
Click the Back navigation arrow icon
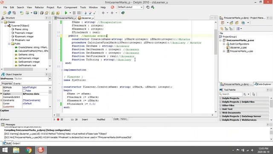point(103,13)
